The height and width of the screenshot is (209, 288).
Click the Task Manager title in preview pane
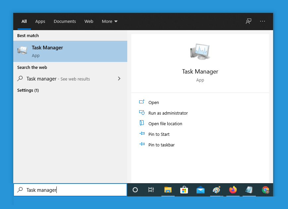coord(200,72)
